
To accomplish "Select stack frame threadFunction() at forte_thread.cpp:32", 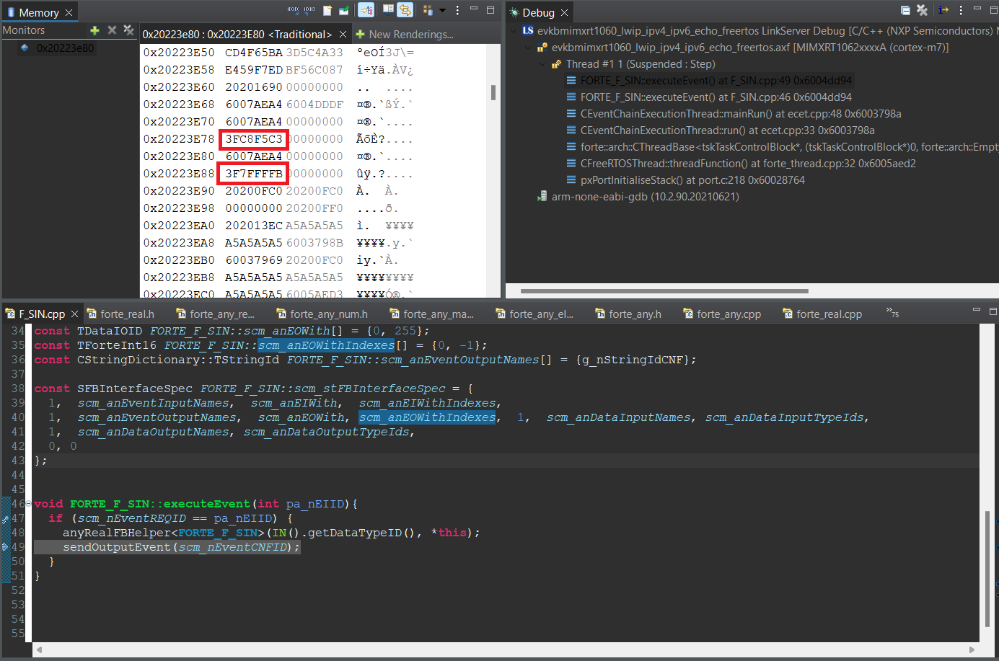I will [x=741, y=164].
